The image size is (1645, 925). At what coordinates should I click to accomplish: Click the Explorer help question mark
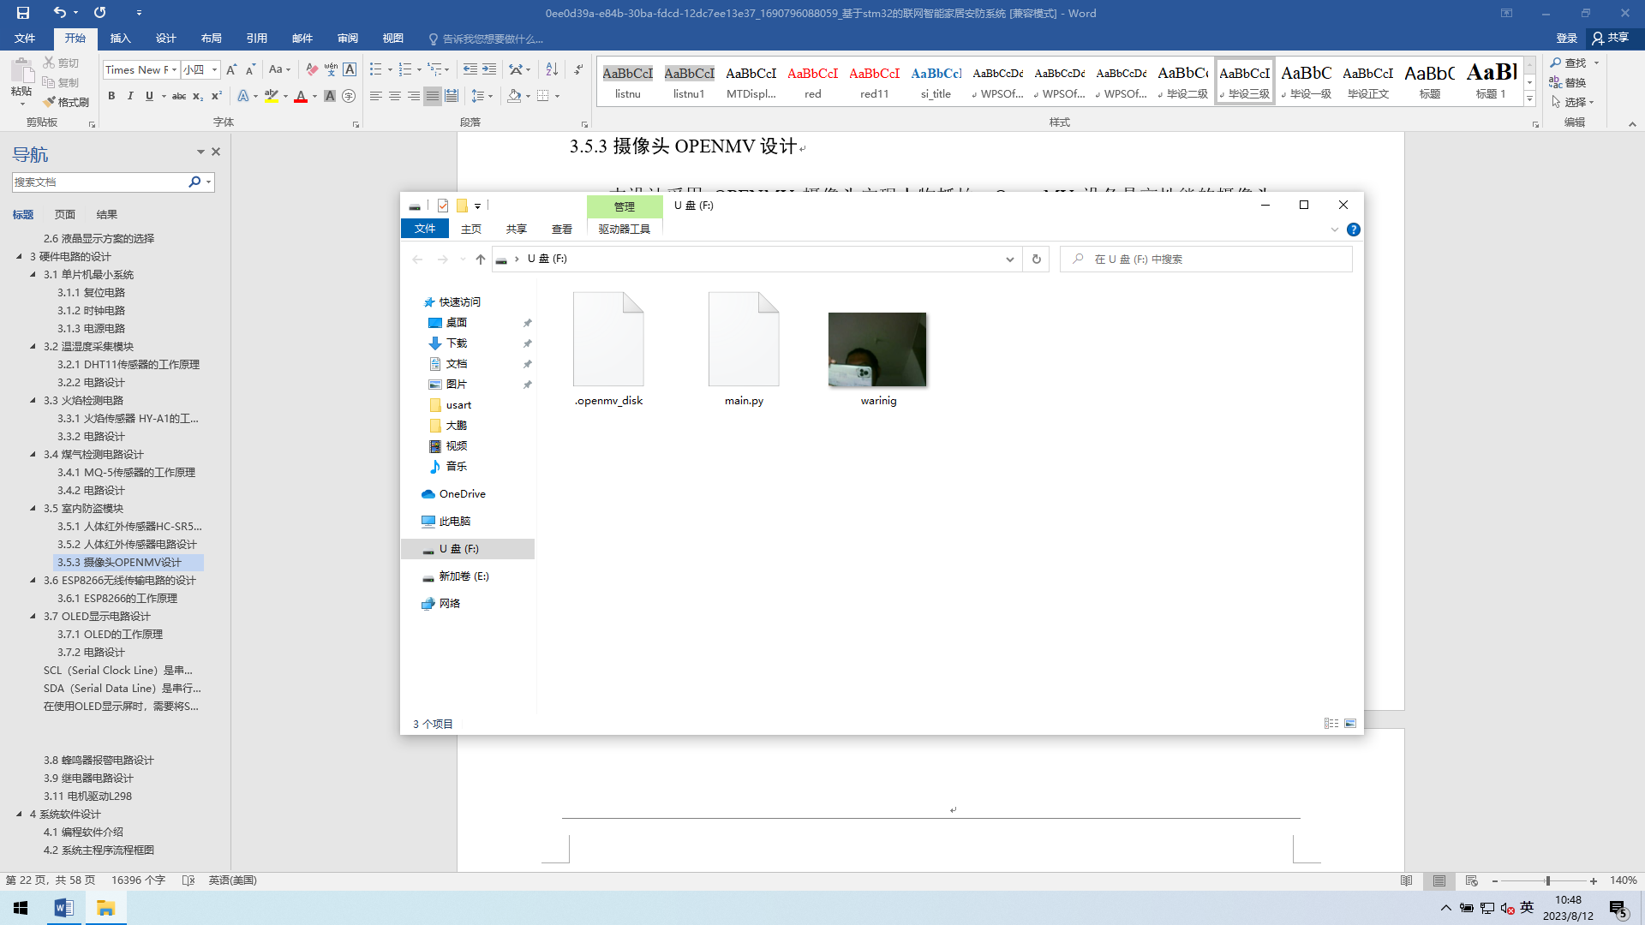(x=1353, y=230)
